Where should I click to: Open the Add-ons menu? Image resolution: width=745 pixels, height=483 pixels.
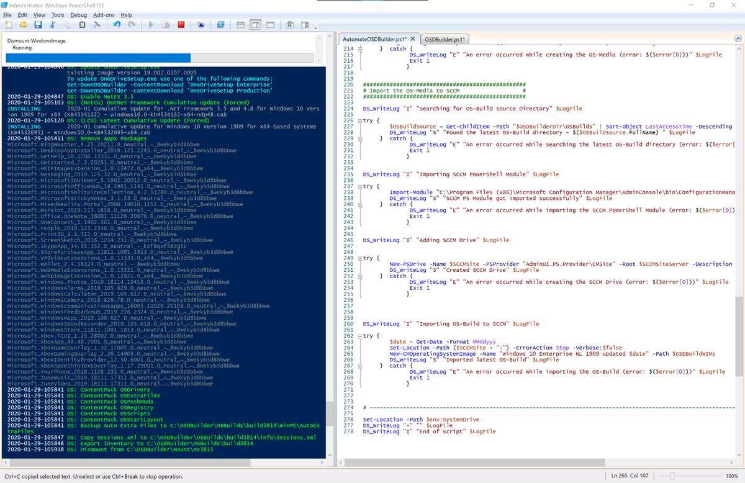coord(104,14)
